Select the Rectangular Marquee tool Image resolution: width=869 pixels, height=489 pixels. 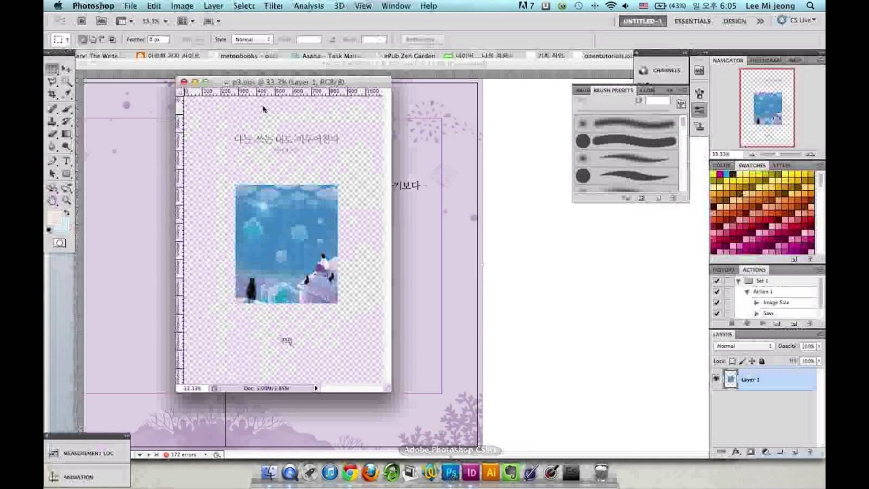click(x=52, y=69)
